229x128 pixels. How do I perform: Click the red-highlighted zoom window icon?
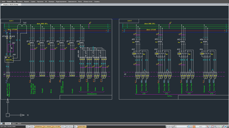[x=213, y=127]
